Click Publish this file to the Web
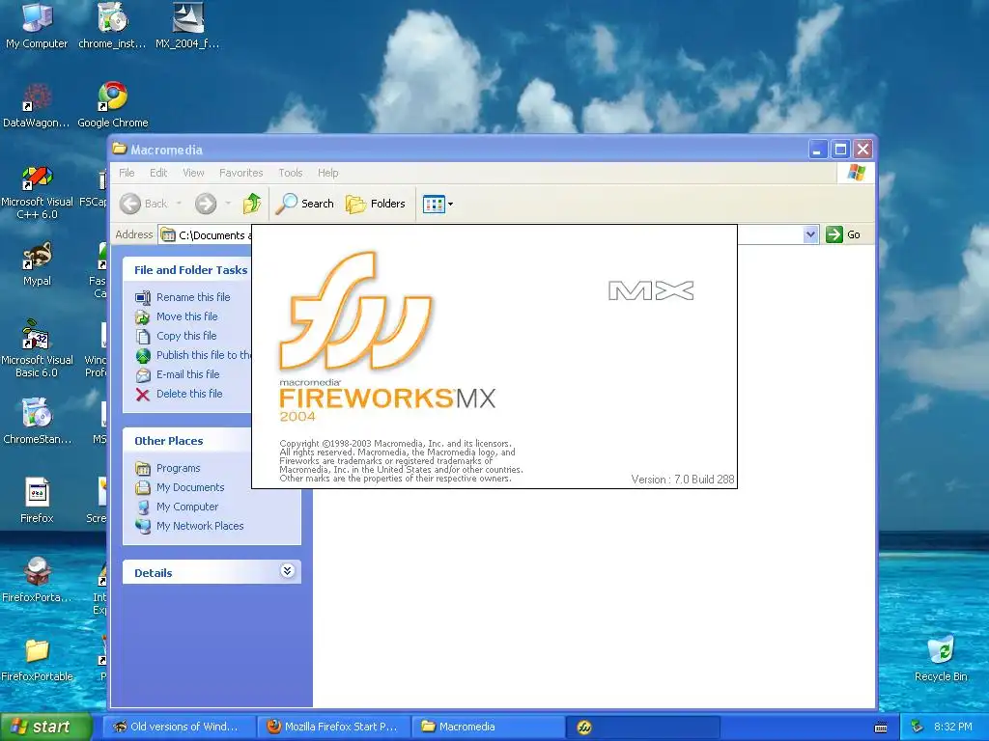Screen dimensions: 989x741 (193, 355)
